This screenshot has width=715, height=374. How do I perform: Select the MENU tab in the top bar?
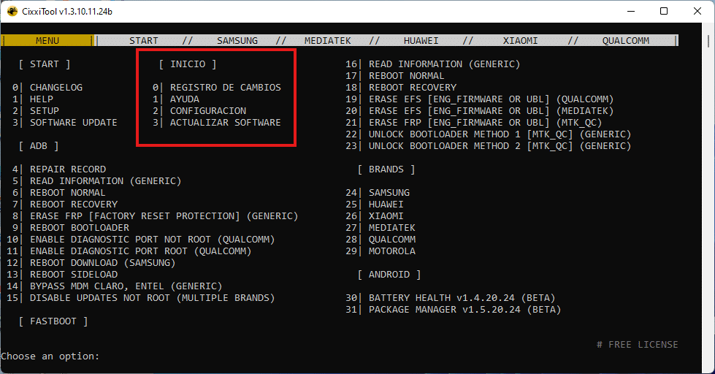point(47,41)
